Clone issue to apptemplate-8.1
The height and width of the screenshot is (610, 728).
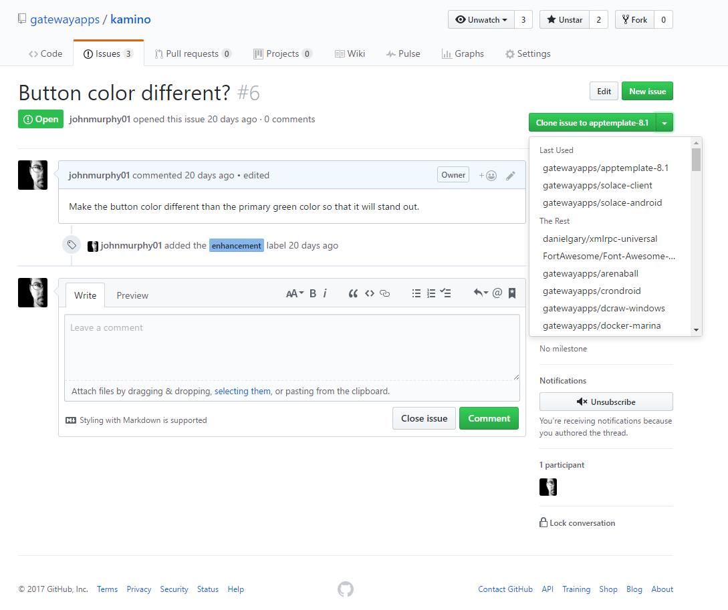tap(592, 123)
